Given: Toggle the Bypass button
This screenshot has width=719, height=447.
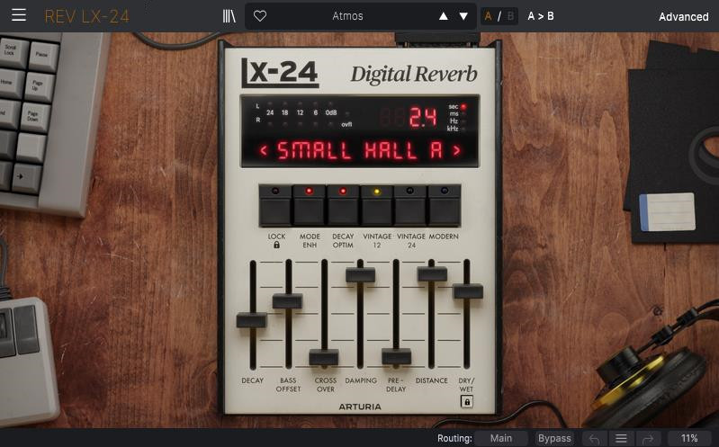Looking at the screenshot, I should tap(554, 438).
